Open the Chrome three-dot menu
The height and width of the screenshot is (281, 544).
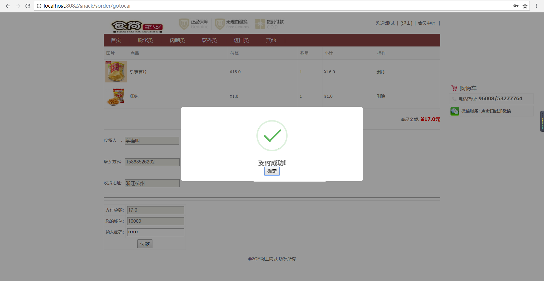536,6
